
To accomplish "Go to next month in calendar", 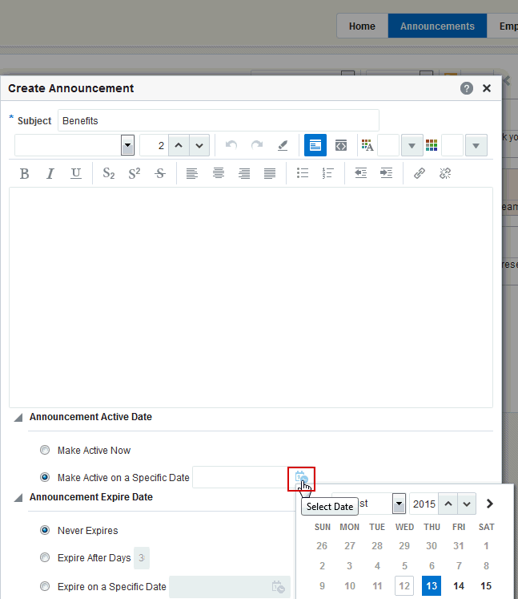I will point(490,504).
